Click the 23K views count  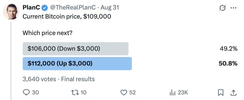pyautogui.click(x=183, y=93)
